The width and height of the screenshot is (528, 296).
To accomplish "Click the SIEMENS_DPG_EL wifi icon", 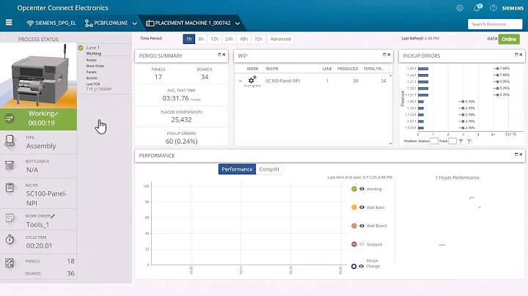I will [x=30, y=23].
